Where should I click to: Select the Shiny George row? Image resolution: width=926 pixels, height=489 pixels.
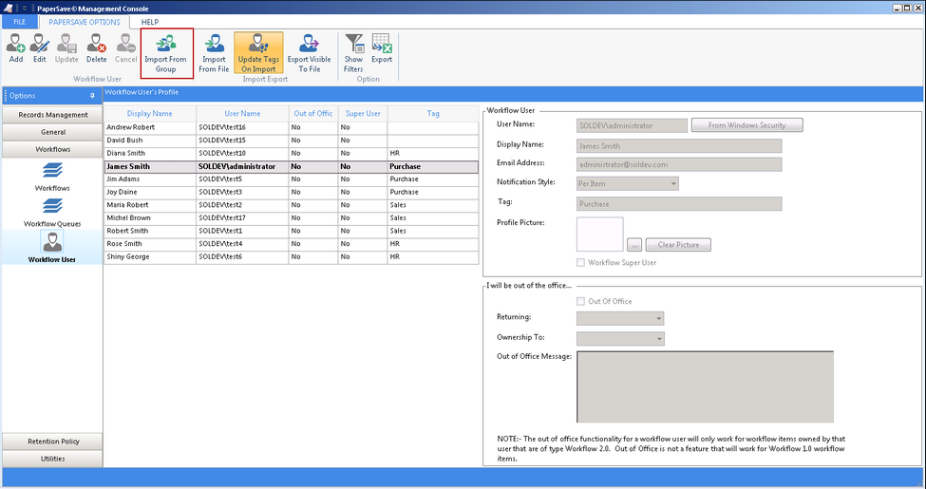tap(292, 257)
